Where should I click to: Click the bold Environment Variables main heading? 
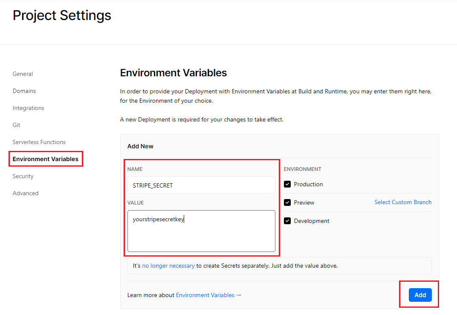[x=174, y=73]
